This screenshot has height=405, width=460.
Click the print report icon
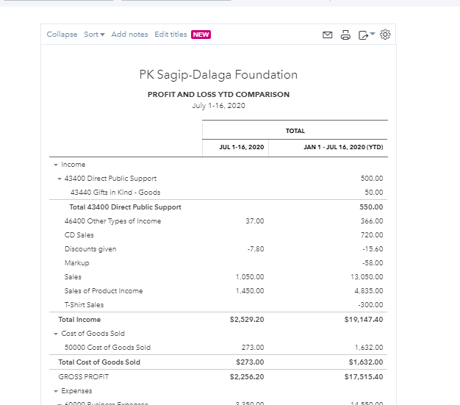pos(345,35)
